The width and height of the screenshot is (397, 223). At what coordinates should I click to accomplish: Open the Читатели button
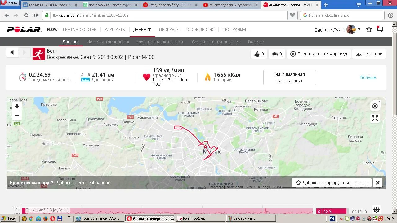(369, 54)
